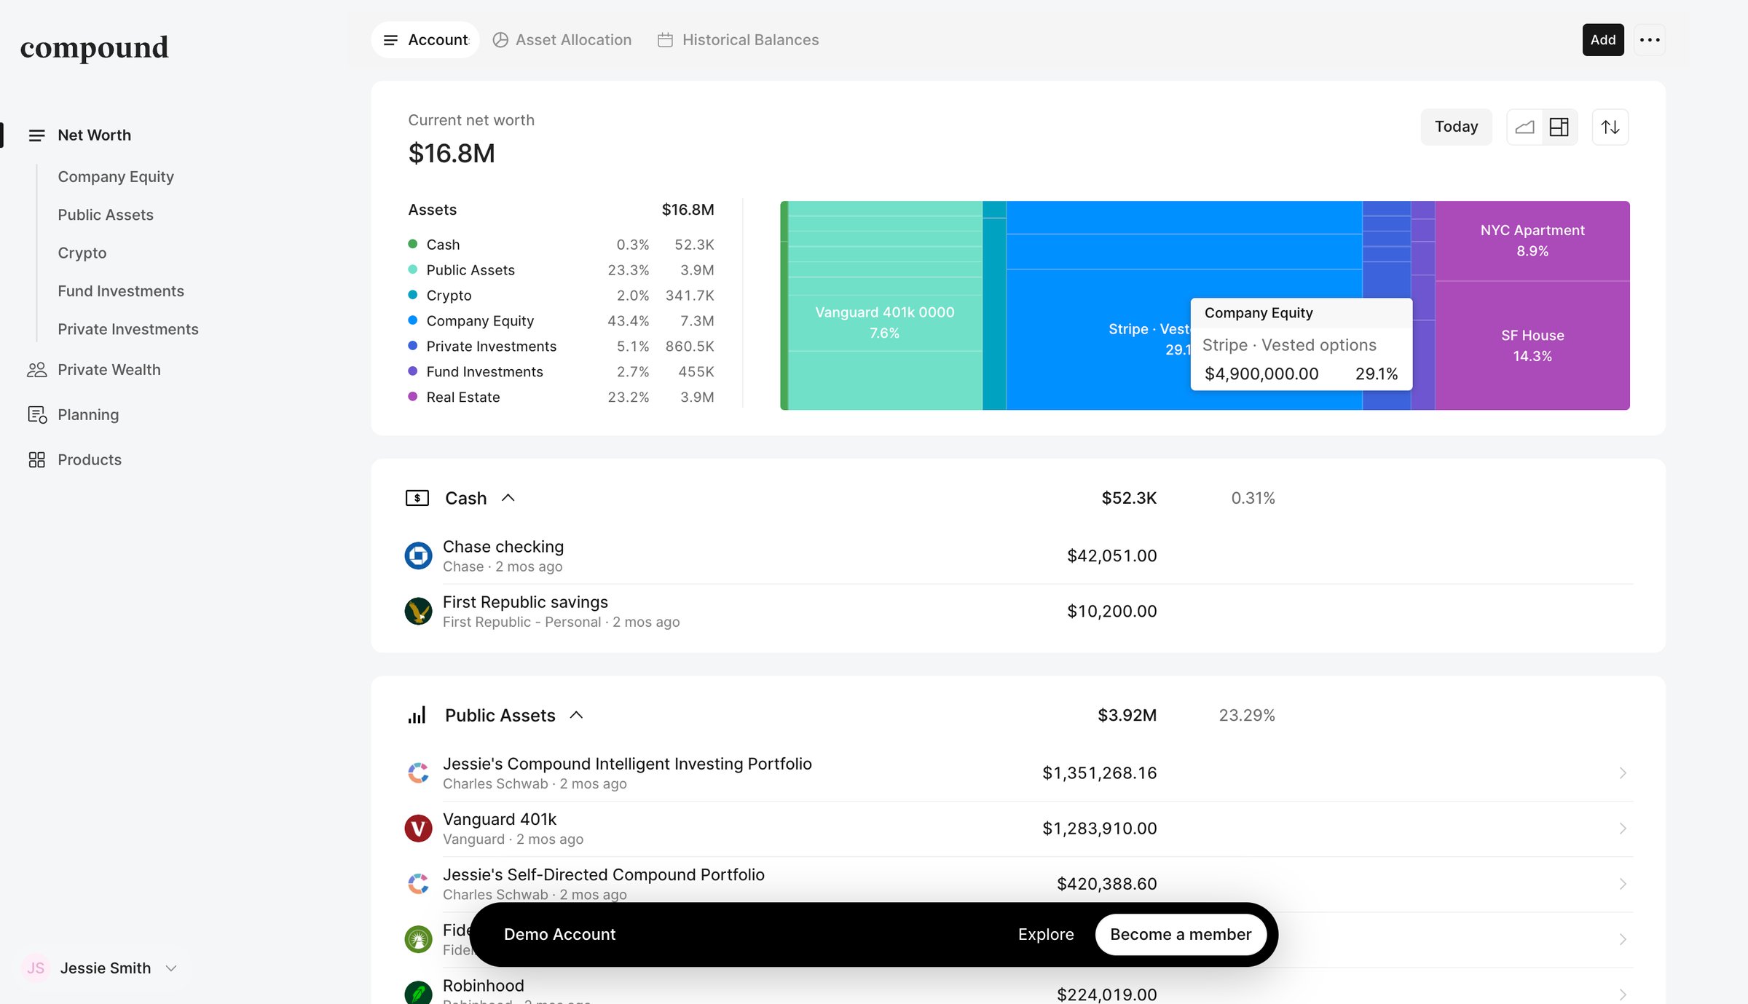The height and width of the screenshot is (1004, 1748).
Task: Click the Chase checking account row
Action: (x=1018, y=556)
